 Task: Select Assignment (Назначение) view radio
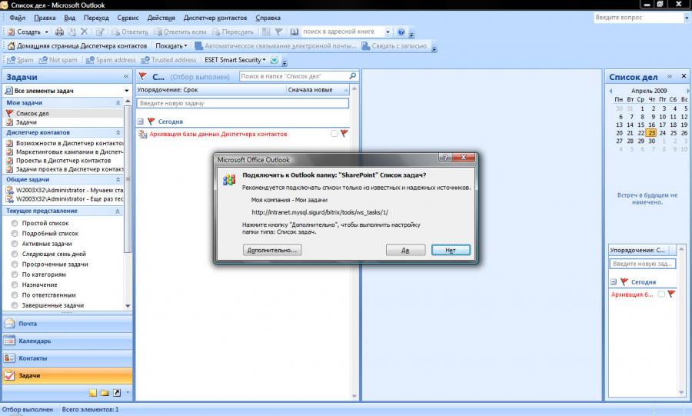(x=15, y=285)
